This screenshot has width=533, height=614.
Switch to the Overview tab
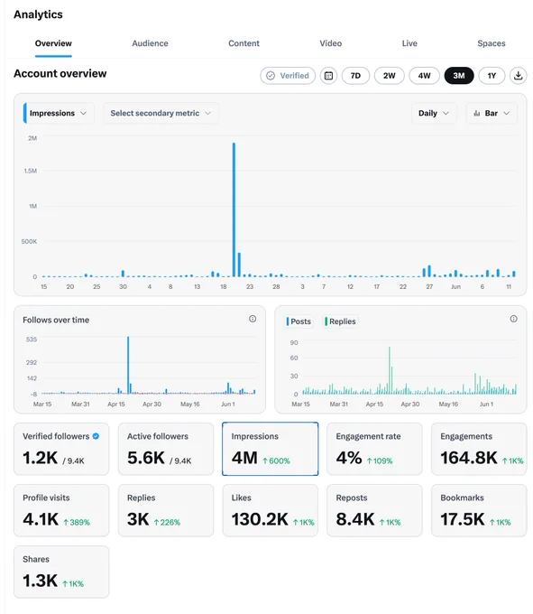click(x=53, y=43)
